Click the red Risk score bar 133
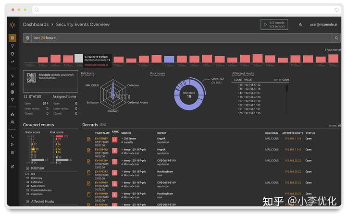The image size is (346, 216). click(60, 136)
